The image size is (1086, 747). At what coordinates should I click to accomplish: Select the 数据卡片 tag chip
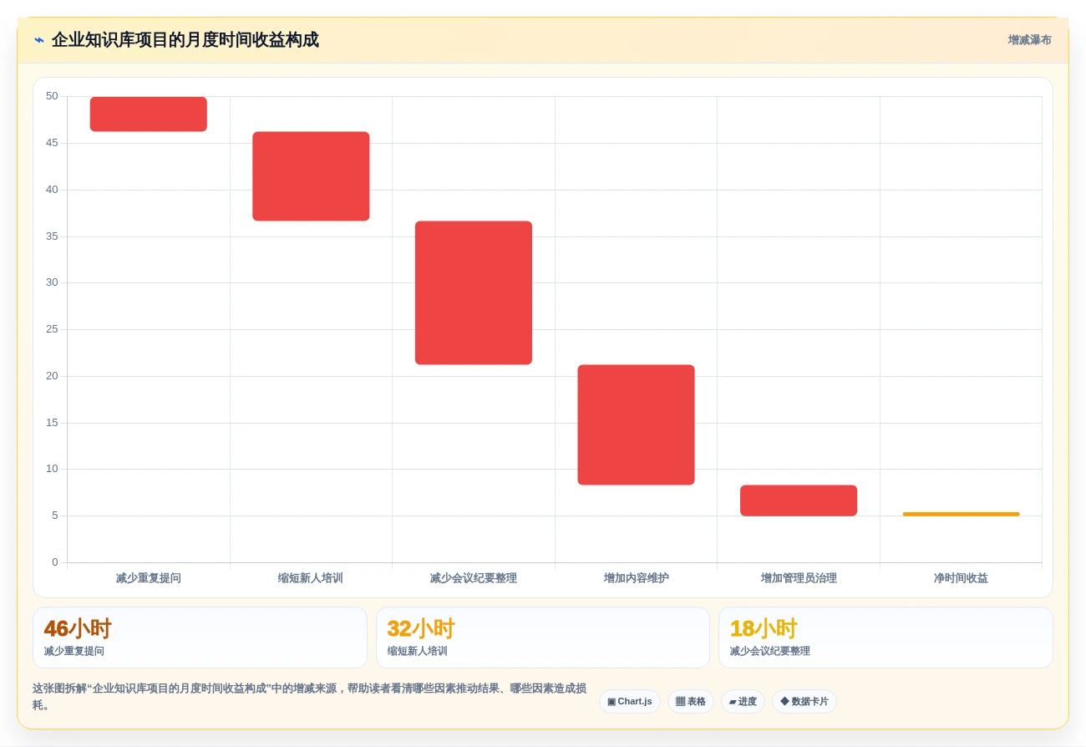(x=804, y=702)
